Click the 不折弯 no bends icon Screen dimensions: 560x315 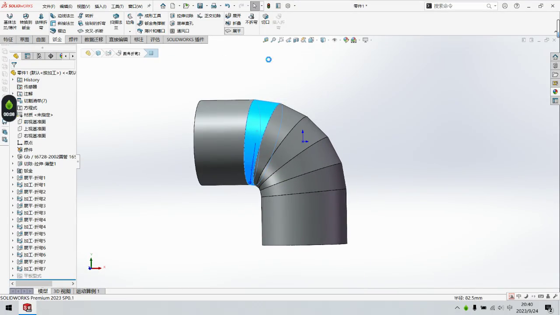[x=251, y=19]
